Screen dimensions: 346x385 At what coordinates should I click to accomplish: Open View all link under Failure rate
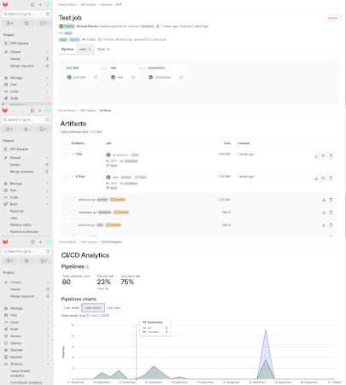[103, 289]
